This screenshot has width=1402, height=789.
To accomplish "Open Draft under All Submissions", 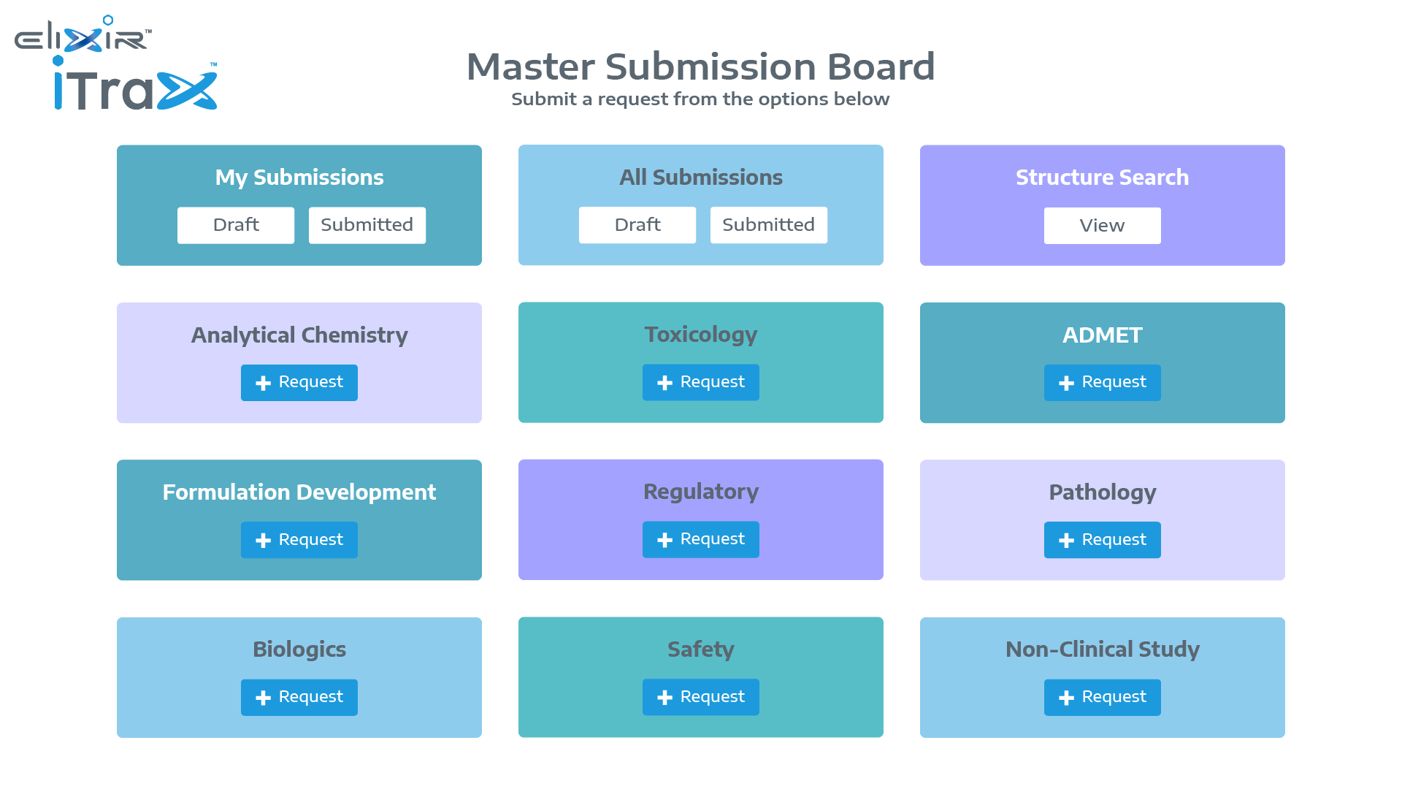I will (637, 225).
